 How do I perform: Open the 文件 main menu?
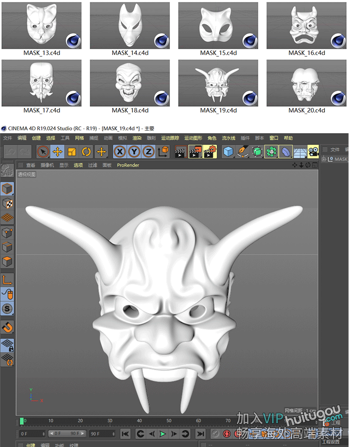tap(8, 138)
